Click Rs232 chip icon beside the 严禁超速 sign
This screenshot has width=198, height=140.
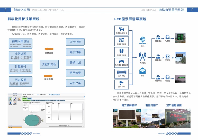[167, 37]
